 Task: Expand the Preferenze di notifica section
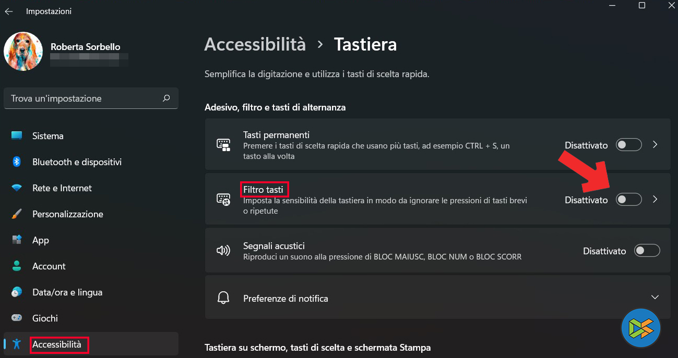tap(655, 297)
